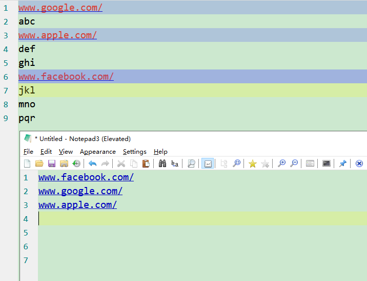Open the Appearance menu

coord(98,152)
